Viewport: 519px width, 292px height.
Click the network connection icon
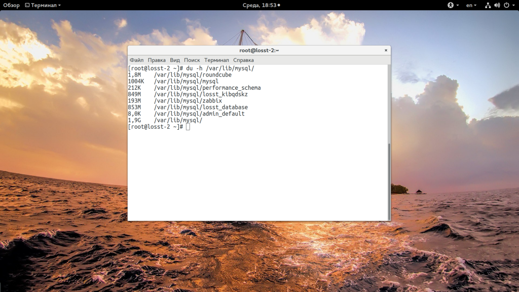488,5
